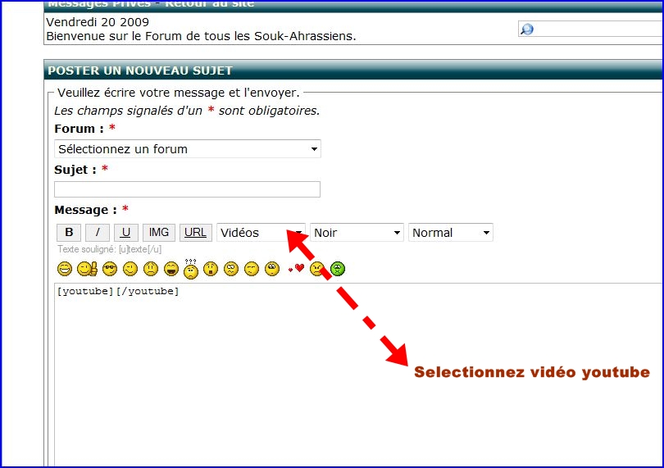664x468 pixels.
Task: Insert the confused ??? smiley
Action: click(x=190, y=268)
